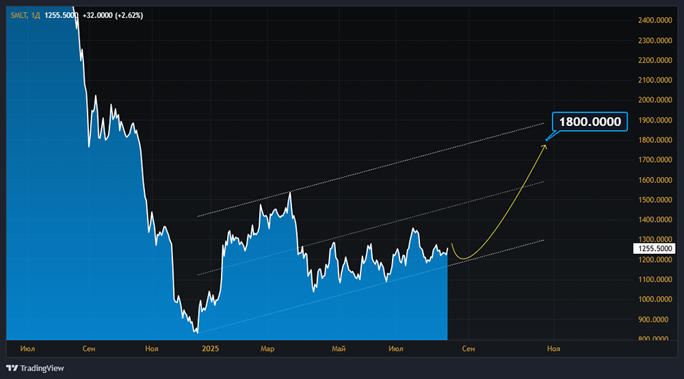Select the upper dotted channel trendline
The height and width of the screenshot is (379, 684).
pos(371,170)
